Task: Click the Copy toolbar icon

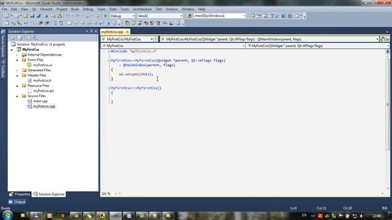Action: [53, 16]
